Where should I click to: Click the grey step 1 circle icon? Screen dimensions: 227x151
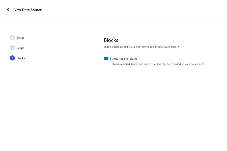[12, 37]
